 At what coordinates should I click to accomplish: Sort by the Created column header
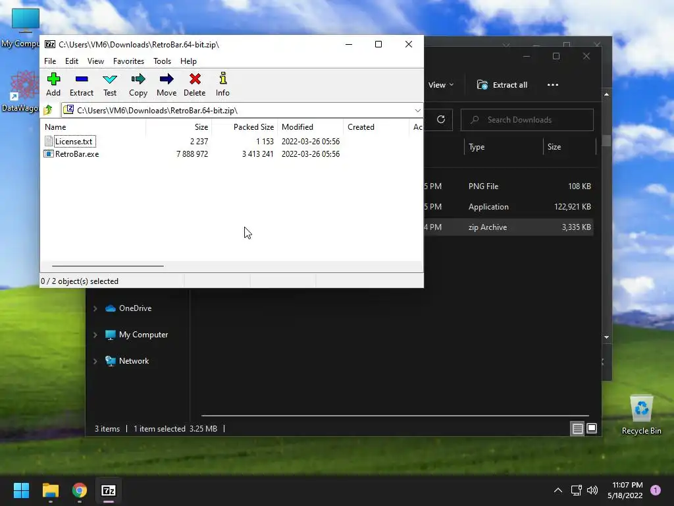(376, 127)
